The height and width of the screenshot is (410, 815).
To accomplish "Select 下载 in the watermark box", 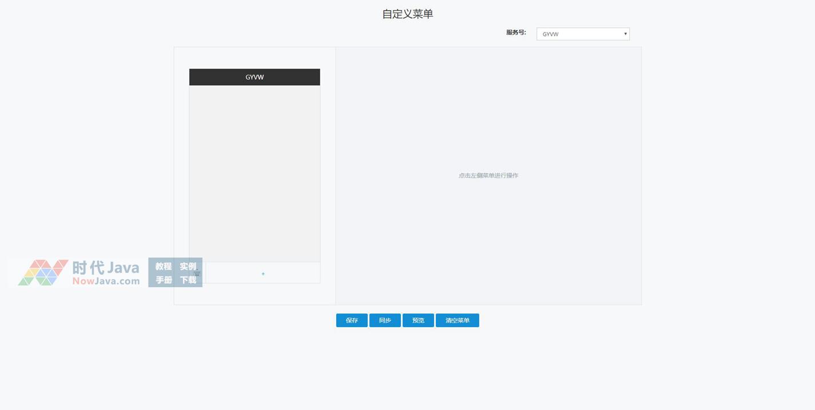I will coord(188,280).
